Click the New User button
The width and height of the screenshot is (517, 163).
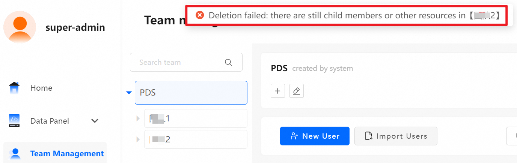[x=315, y=136]
